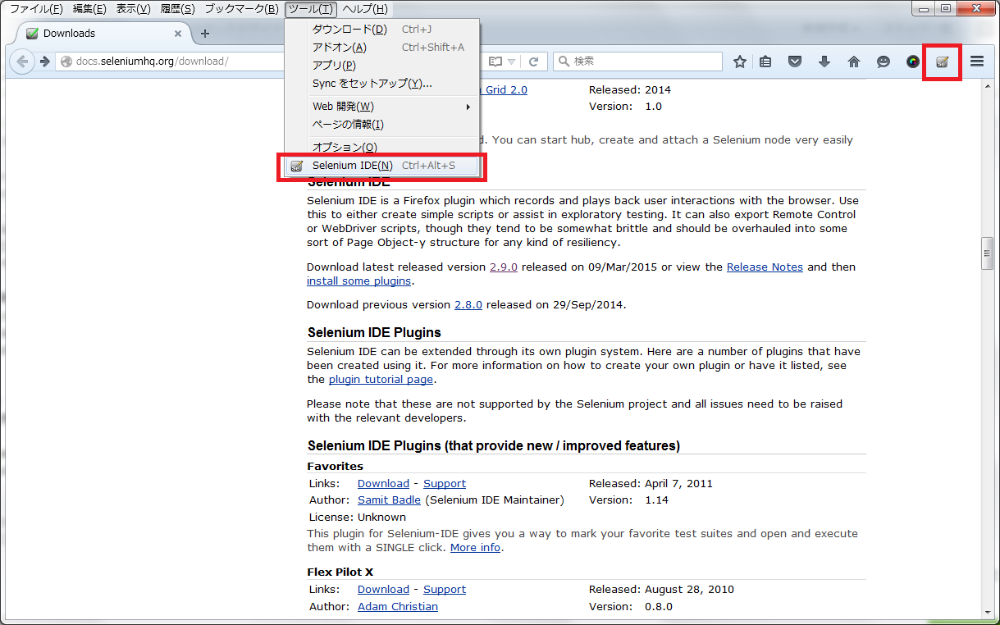Open the 表示 menu

(x=133, y=9)
